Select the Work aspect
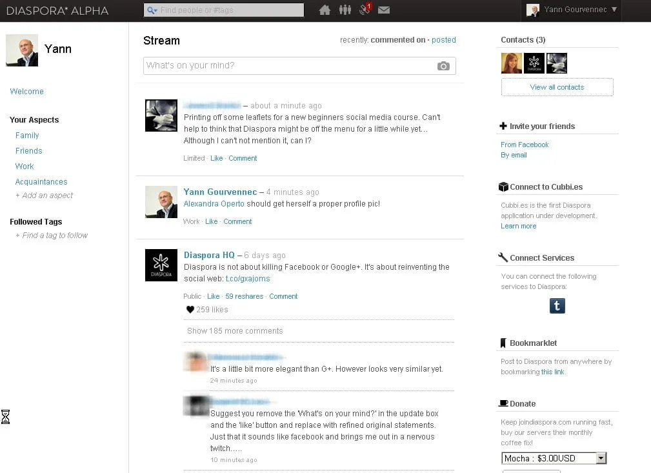Viewport: 651px width, 473px height. tap(25, 166)
